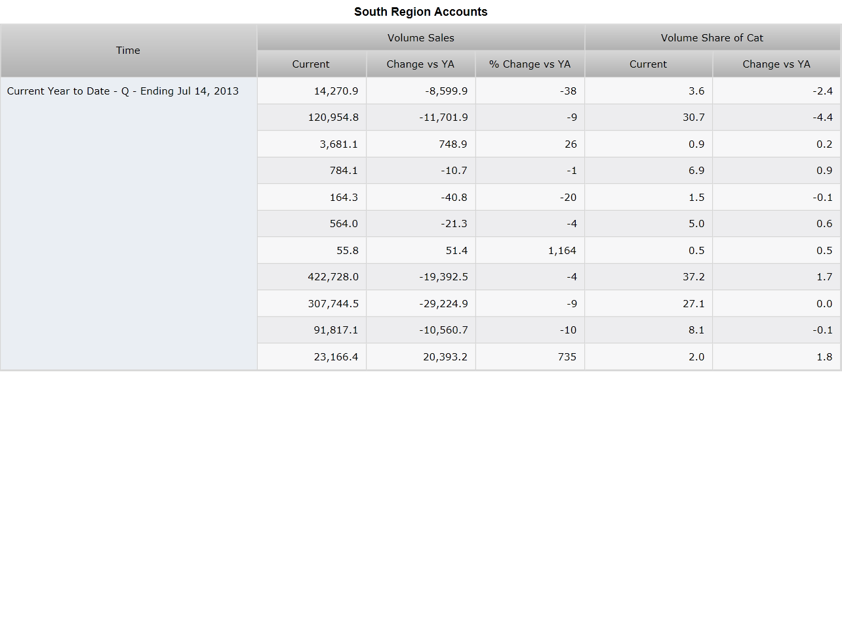Select the 164.3 volume cell
The image size is (842, 621).
[x=311, y=198]
